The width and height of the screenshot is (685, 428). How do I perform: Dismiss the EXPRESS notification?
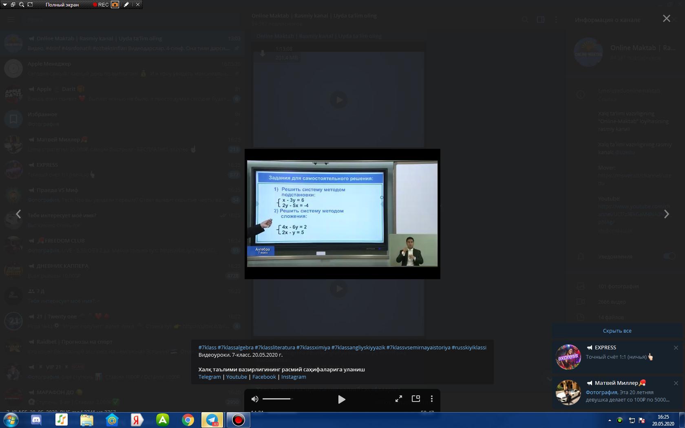click(x=676, y=348)
